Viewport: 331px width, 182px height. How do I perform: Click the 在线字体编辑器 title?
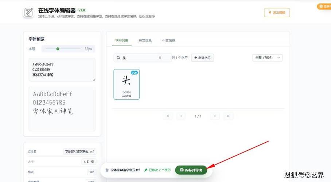pyautogui.click(x=57, y=10)
